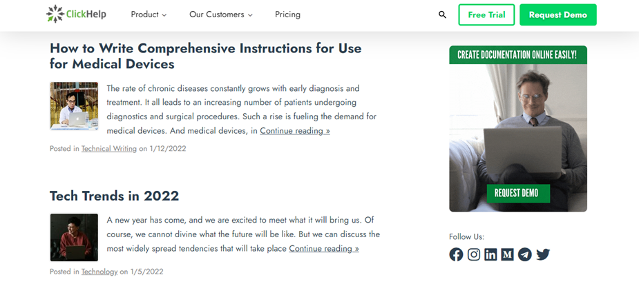Expand the Product dropdown menu
This screenshot has height=304, width=639.
point(149,14)
